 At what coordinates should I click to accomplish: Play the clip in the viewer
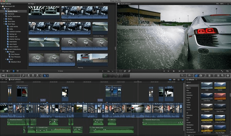[174, 71]
